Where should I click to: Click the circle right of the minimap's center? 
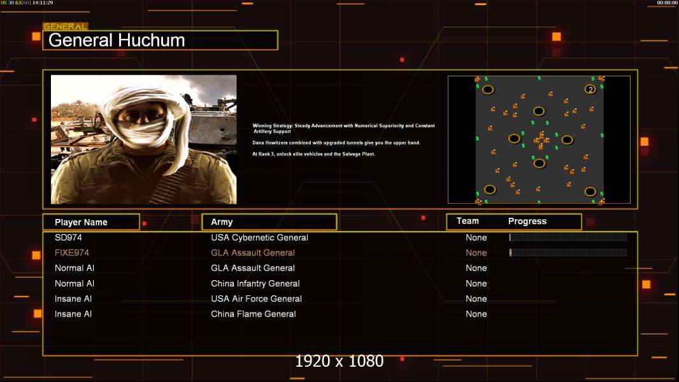tap(568, 139)
